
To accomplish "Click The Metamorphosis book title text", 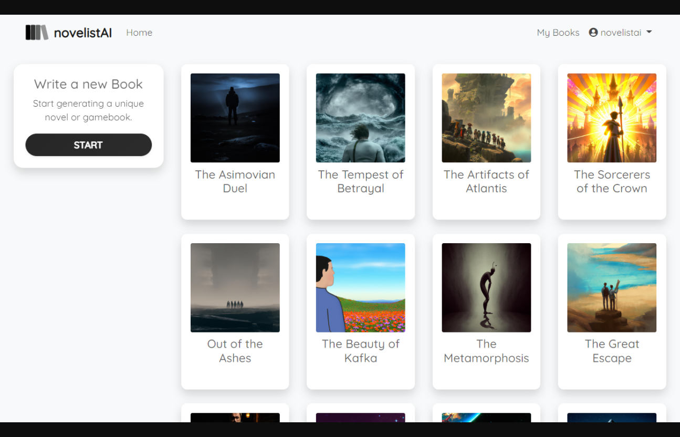I will (486, 351).
